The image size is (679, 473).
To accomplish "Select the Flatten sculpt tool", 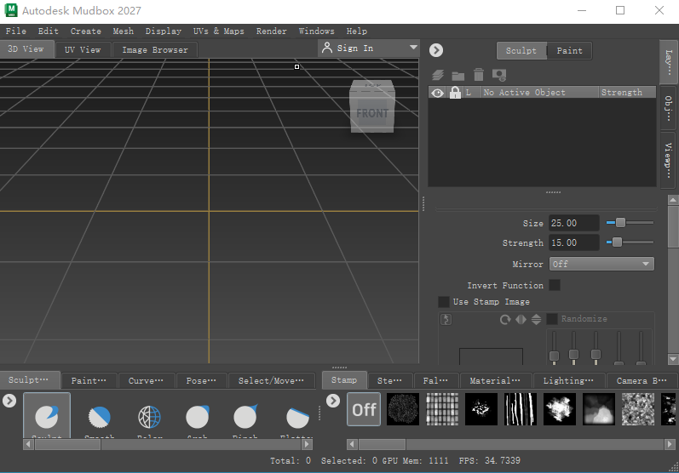I will click(297, 417).
